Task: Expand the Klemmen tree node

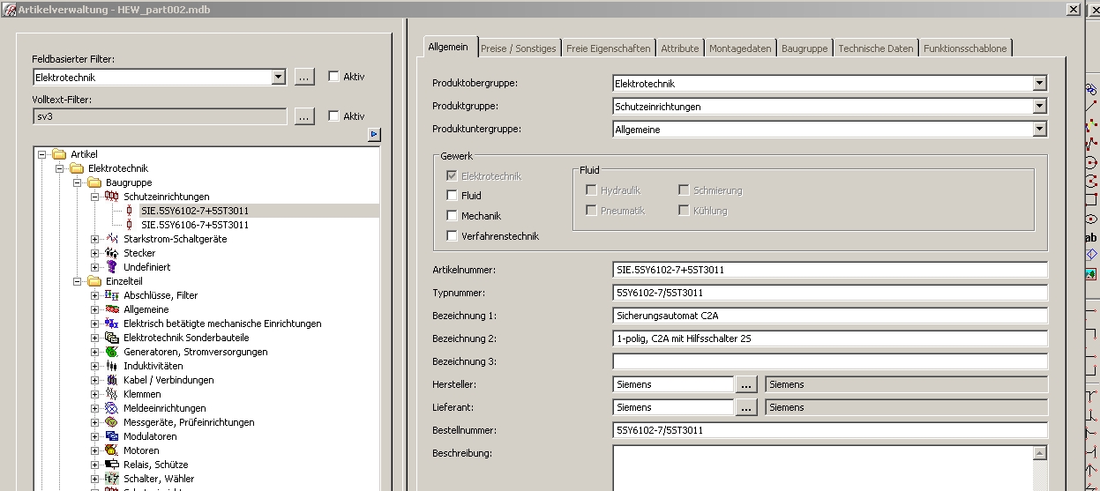Action: [95, 394]
